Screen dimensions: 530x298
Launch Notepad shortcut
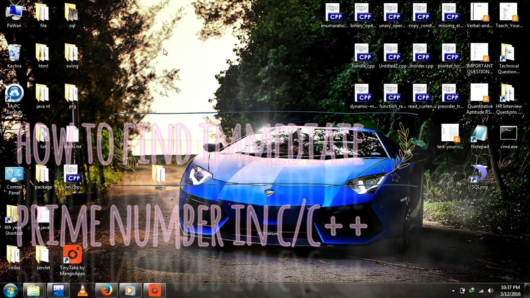coord(479,137)
